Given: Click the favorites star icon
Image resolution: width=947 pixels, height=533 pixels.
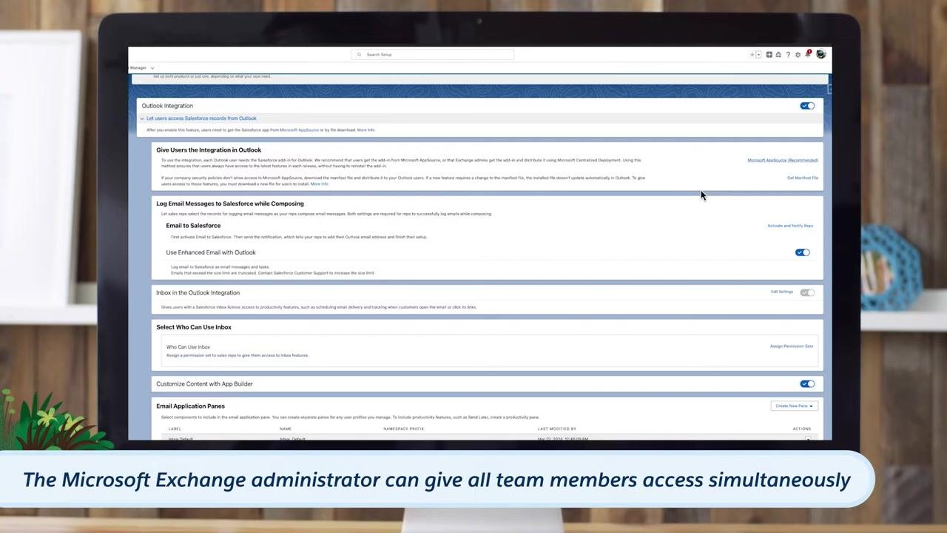Looking at the screenshot, I should (752, 55).
